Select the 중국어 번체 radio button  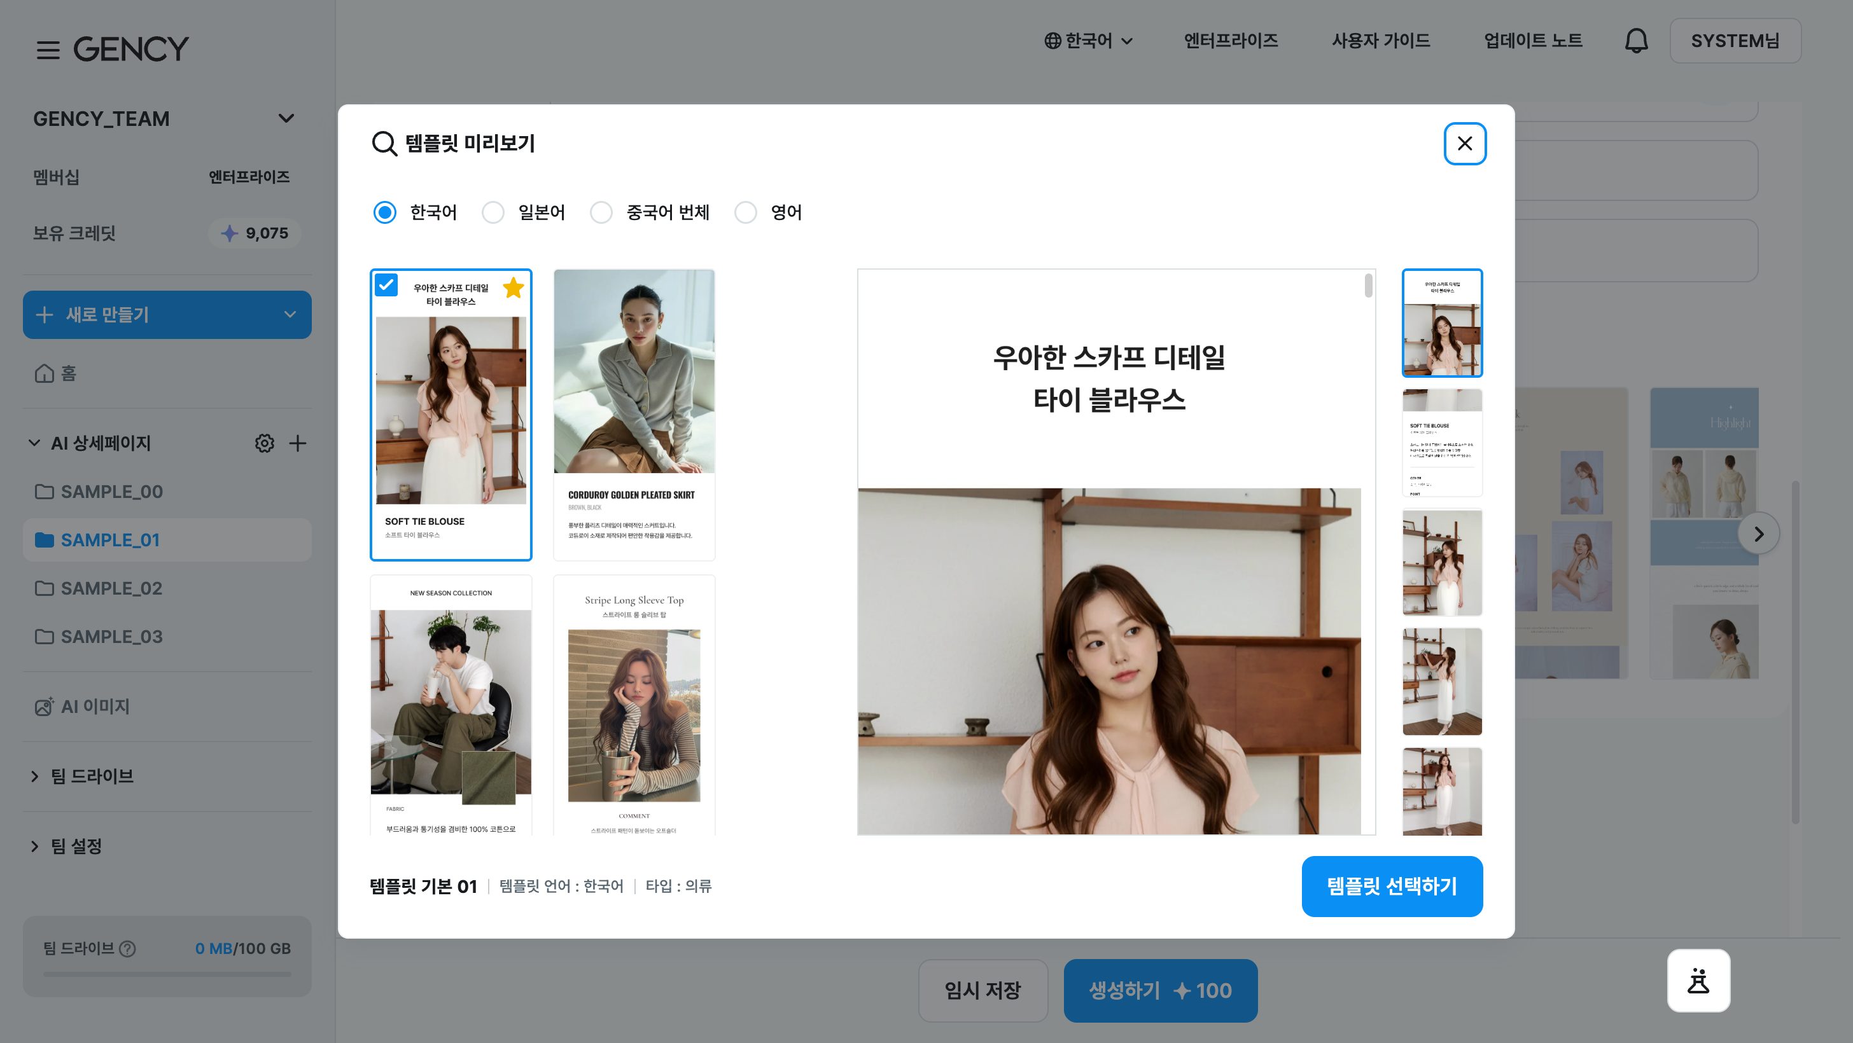coord(601,213)
